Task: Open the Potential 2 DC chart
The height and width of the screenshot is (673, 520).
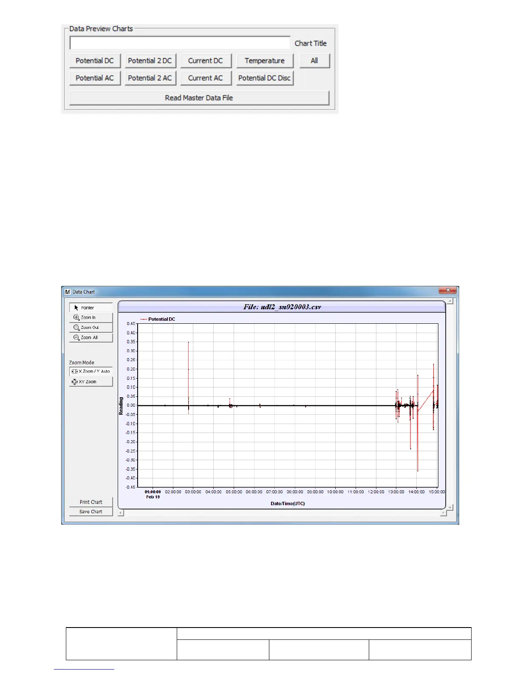Action: [x=150, y=61]
